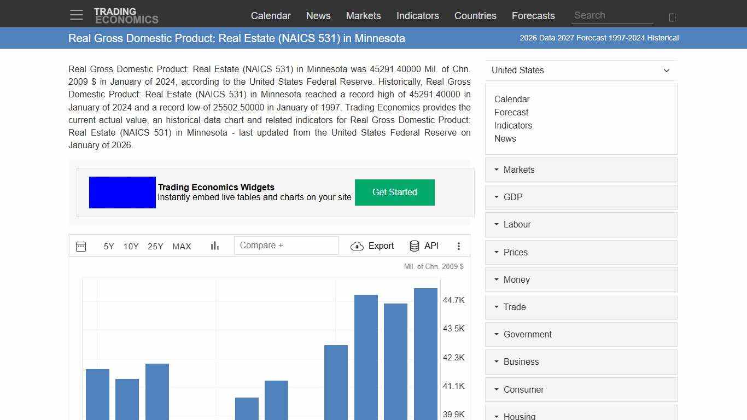The width and height of the screenshot is (747, 420).
Task: Export the chart data
Action: point(372,246)
